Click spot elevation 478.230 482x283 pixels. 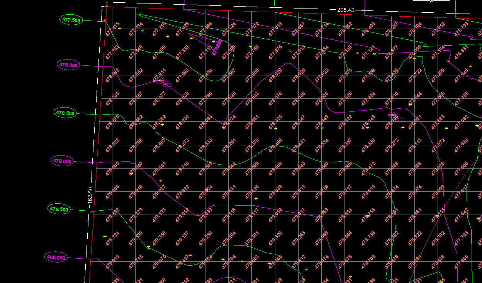coord(182,122)
